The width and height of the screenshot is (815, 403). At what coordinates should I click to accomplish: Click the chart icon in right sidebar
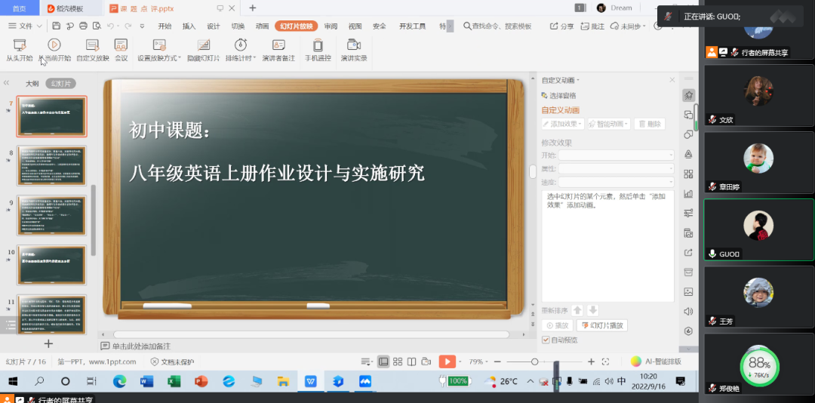coord(689,193)
